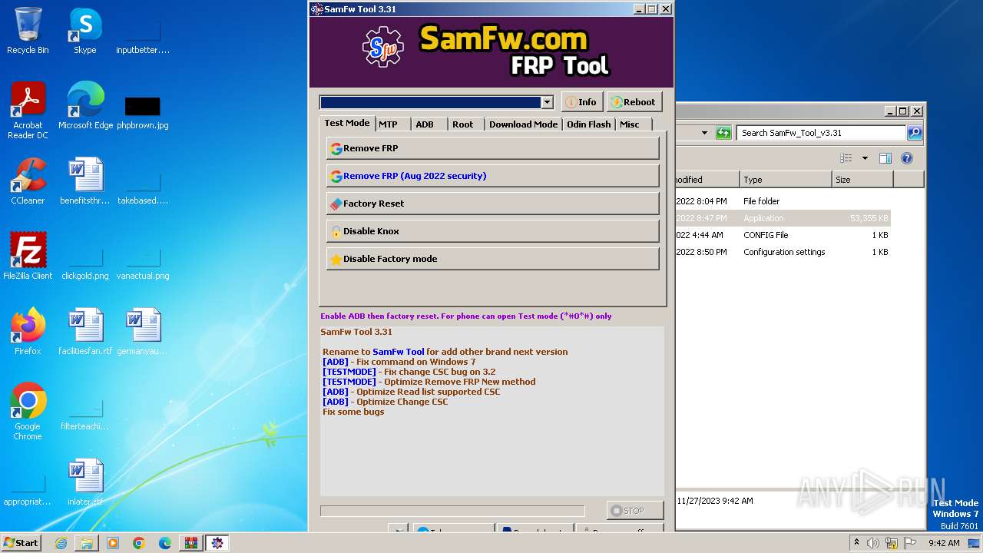
Task: Select phpbrown.jpg on the desktop
Action: click(143, 111)
